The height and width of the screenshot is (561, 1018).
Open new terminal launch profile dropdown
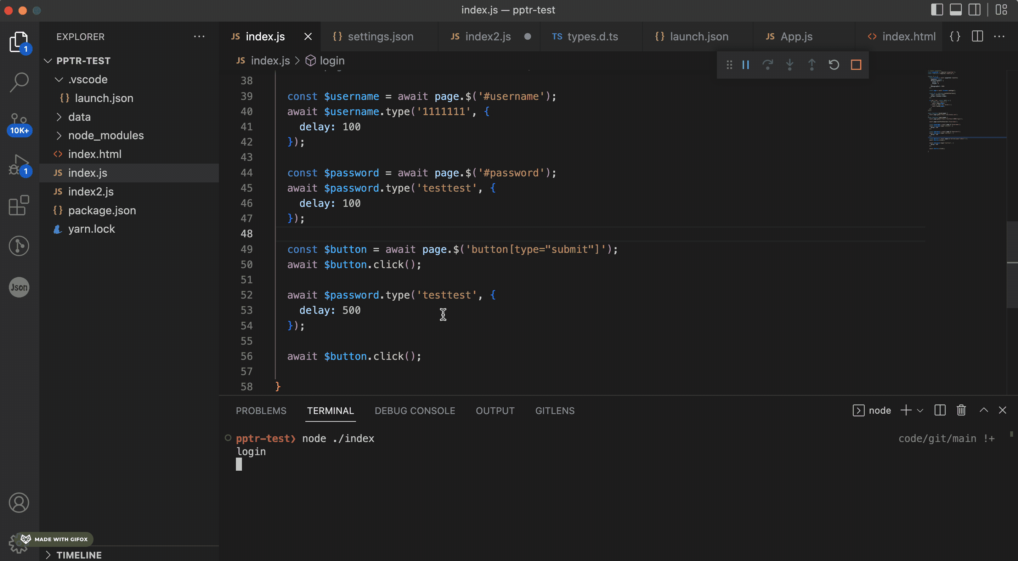[920, 410]
